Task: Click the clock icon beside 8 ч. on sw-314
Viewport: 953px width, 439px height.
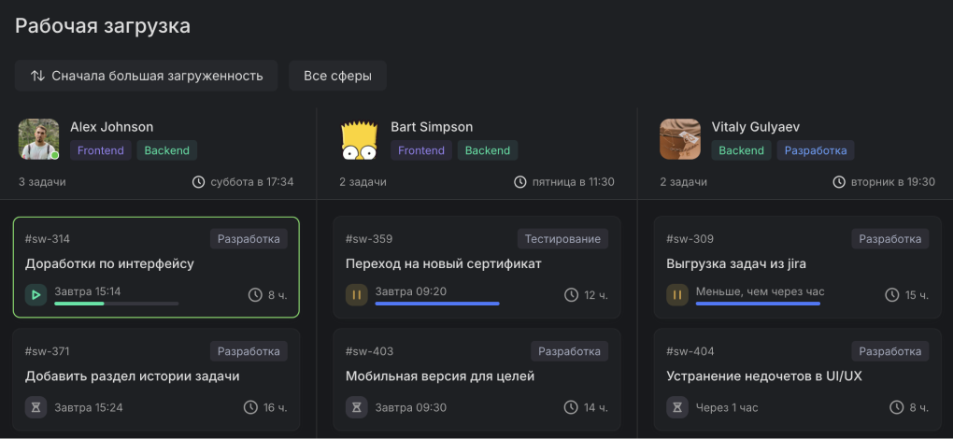Action: coord(255,295)
